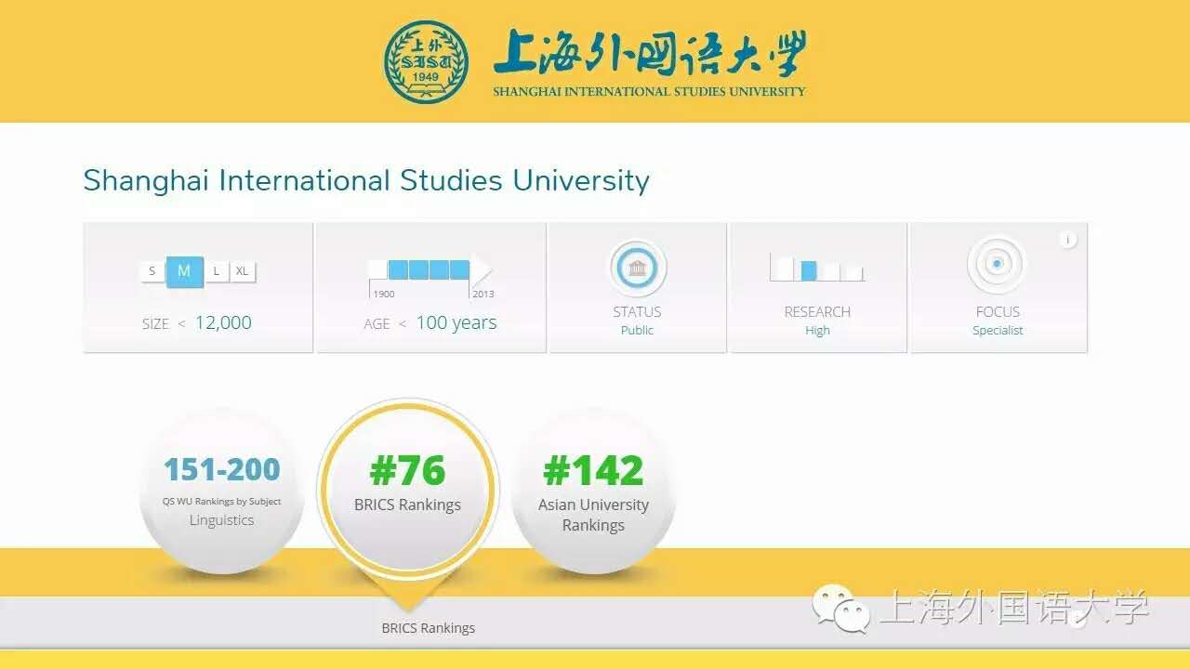The width and height of the screenshot is (1190, 669).
Task: Click the 'Shanghai International Studies University' page heading
Action: coord(366,180)
